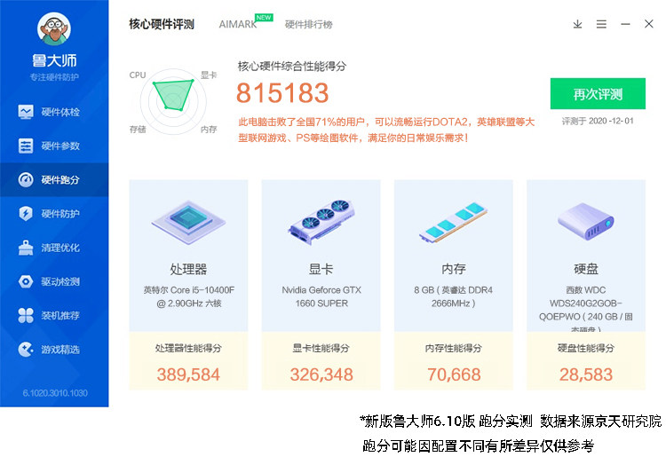Click memory score 70,668

click(x=454, y=374)
